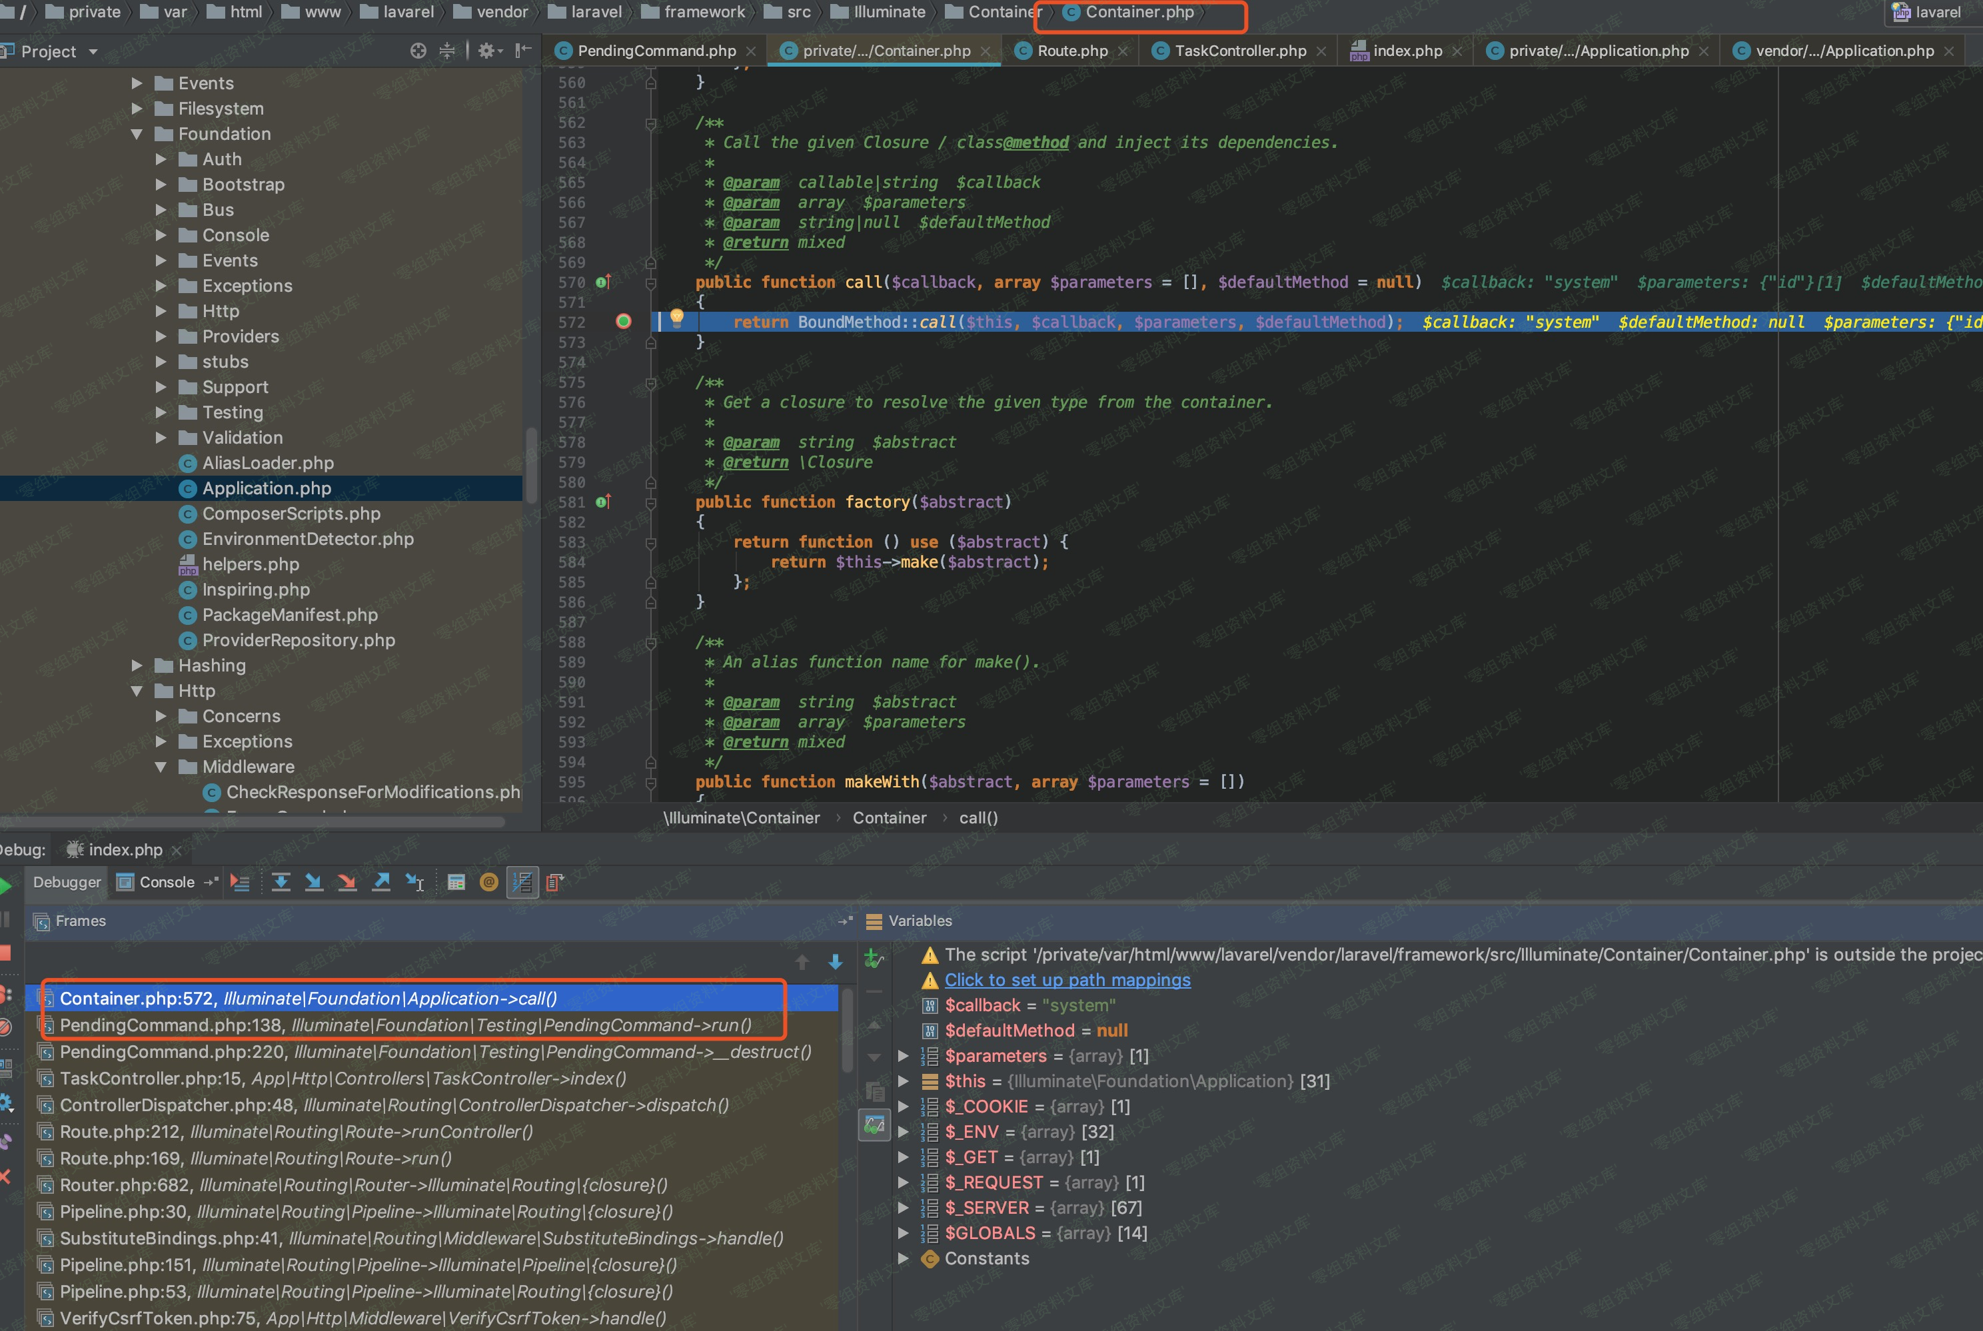
Task: Open the Evaluate Expression calculator icon
Action: pyautogui.click(x=456, y=883)
